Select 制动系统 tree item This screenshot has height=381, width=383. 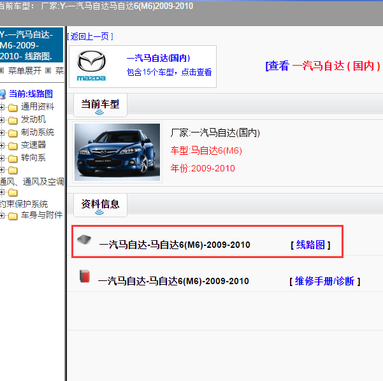coord(38,133)
